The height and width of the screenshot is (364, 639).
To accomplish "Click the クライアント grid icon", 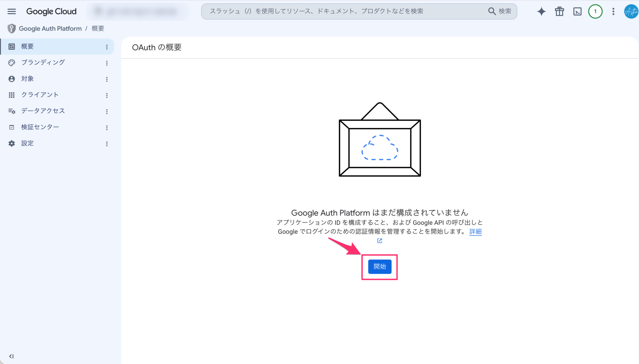I will [12, 95].
